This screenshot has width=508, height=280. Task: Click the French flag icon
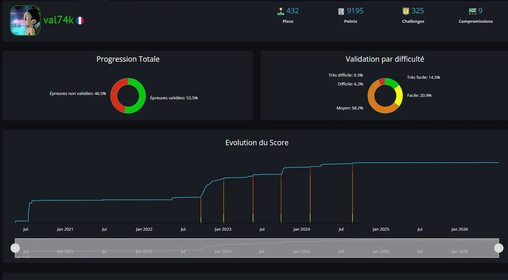(x=80, y=20)
